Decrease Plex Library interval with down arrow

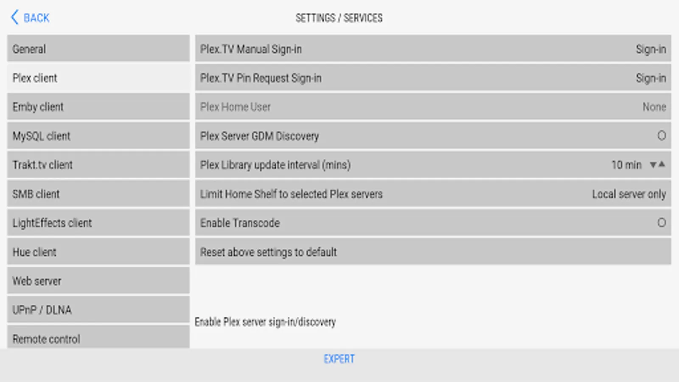point(653,165)
